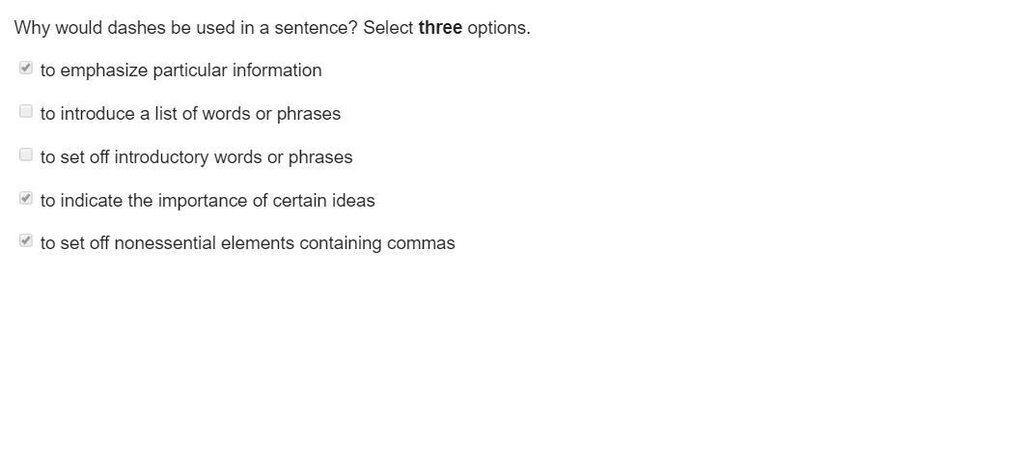Click label 'to set off nonessential elements containing commas'
Image resolution: width=1023 pixels, height=476 pixels.
(x=248, y=243)
